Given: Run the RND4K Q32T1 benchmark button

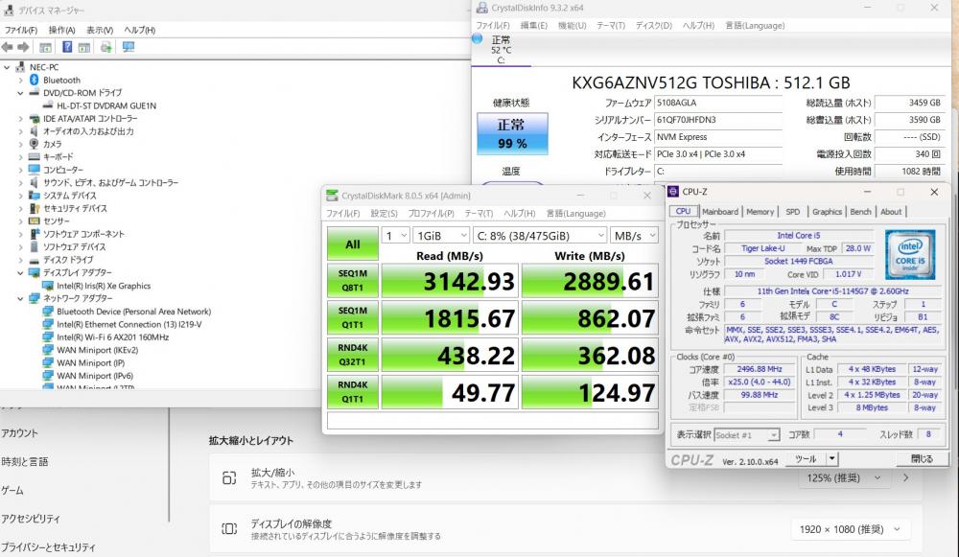Looking at the screenshot, I should (353, 355).
